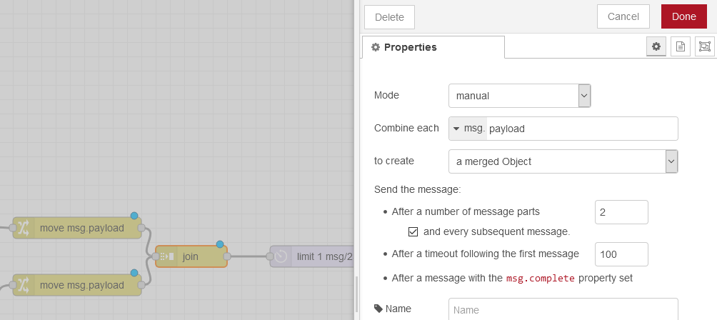Select the join node on the canvas
The width and height of the screenshot is (717, 320).
[191, 256]
